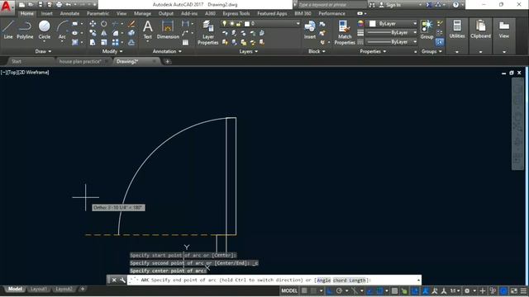The width and height of the screenshot is (529, 297).
Task: Switch to the Parametric ribbon tab
Action: (98, 13)
